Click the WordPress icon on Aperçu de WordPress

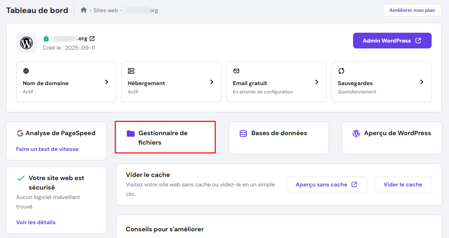[x=356, y=133]
